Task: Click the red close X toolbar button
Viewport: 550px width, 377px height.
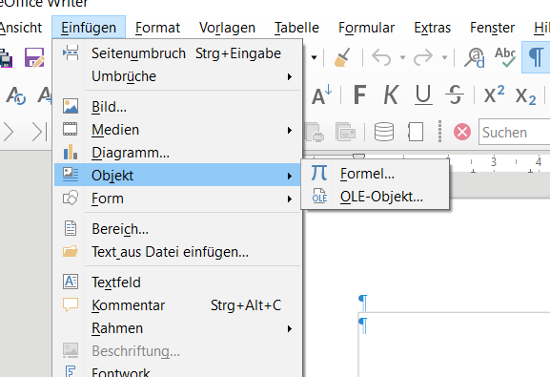Action: pos(462,132)
